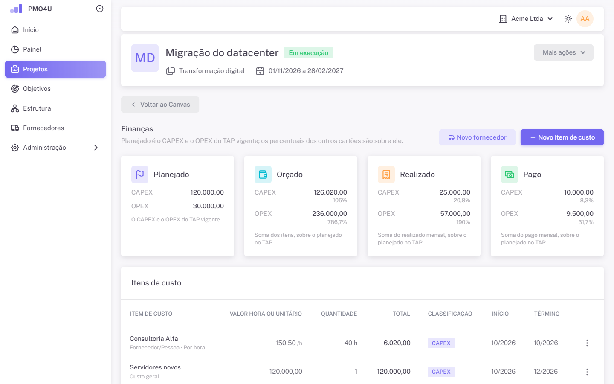
Task: Open Fornecedores in the sidebar
Action: point(55,128)
